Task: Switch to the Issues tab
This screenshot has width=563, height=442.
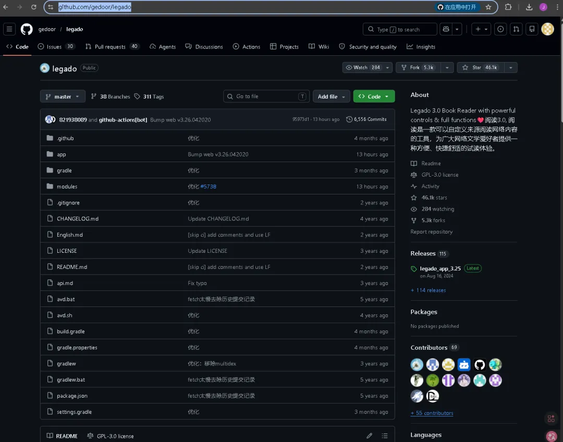Action: pyautogui.click(x=56, y=47)
